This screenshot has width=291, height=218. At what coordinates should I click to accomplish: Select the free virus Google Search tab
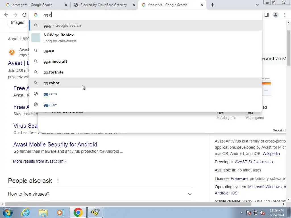click(x=171, y=5)
